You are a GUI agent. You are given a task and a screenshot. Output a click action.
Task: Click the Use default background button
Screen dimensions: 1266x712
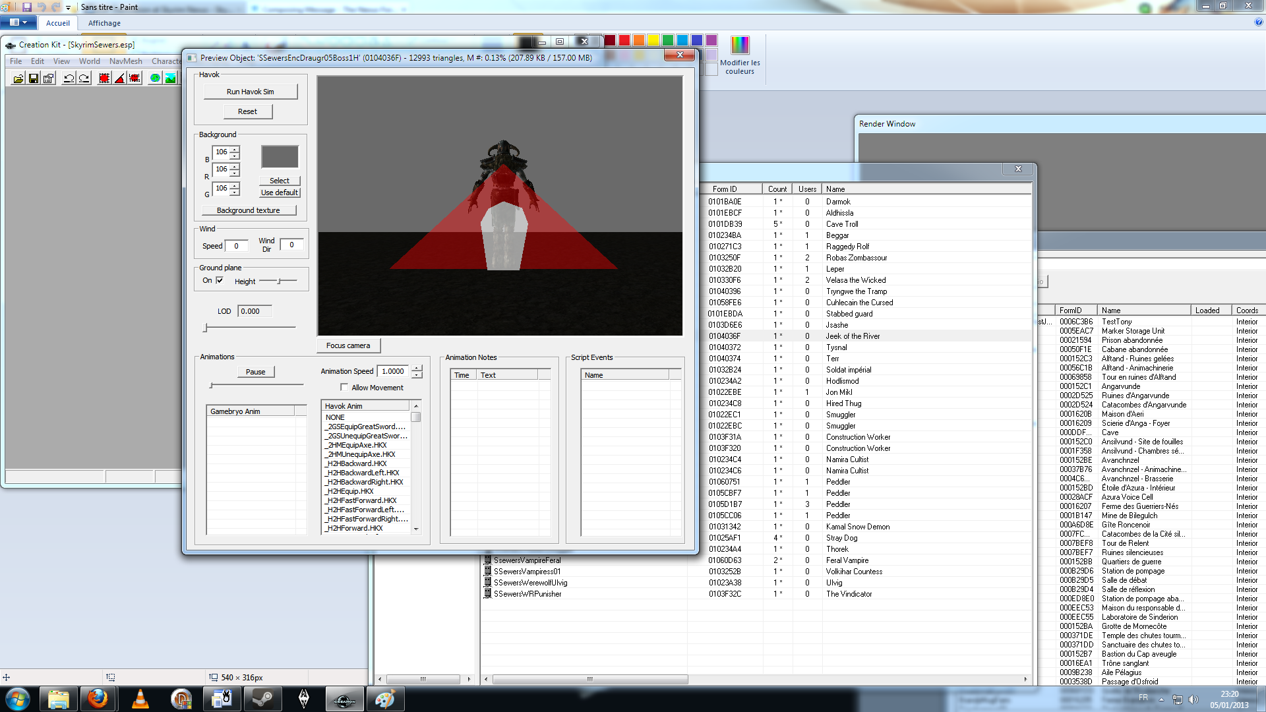(x=280, y=193)
